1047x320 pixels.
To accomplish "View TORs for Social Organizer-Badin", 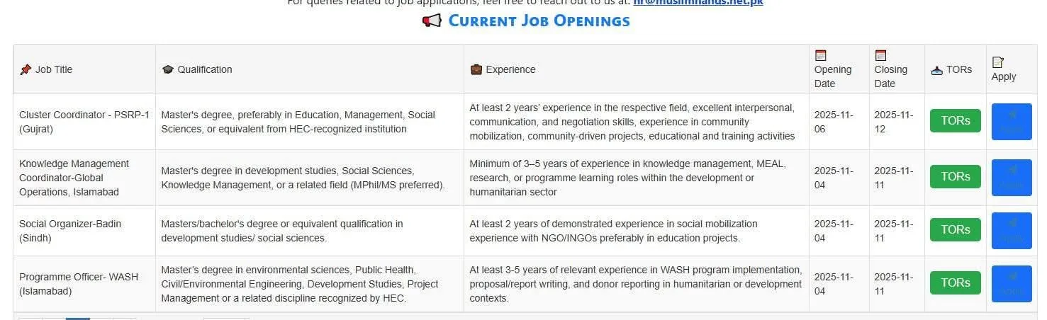I will (955, 230).
